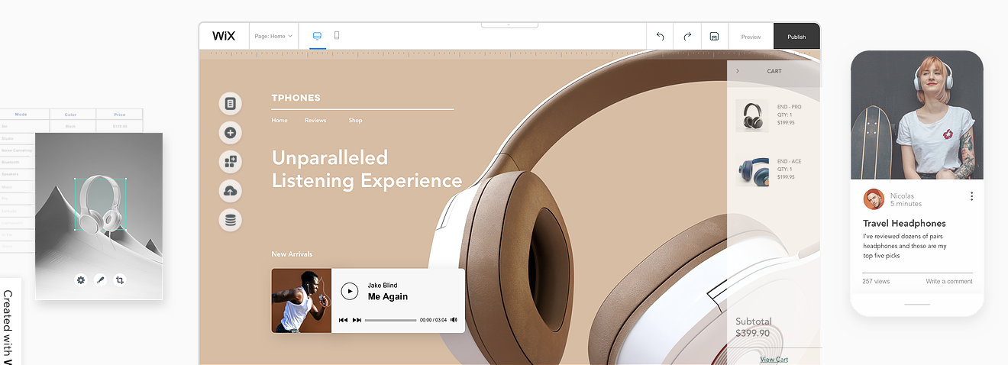Skip to next track
The height and width of the screenshot is (365, 1008).
[x=357, y=320]
